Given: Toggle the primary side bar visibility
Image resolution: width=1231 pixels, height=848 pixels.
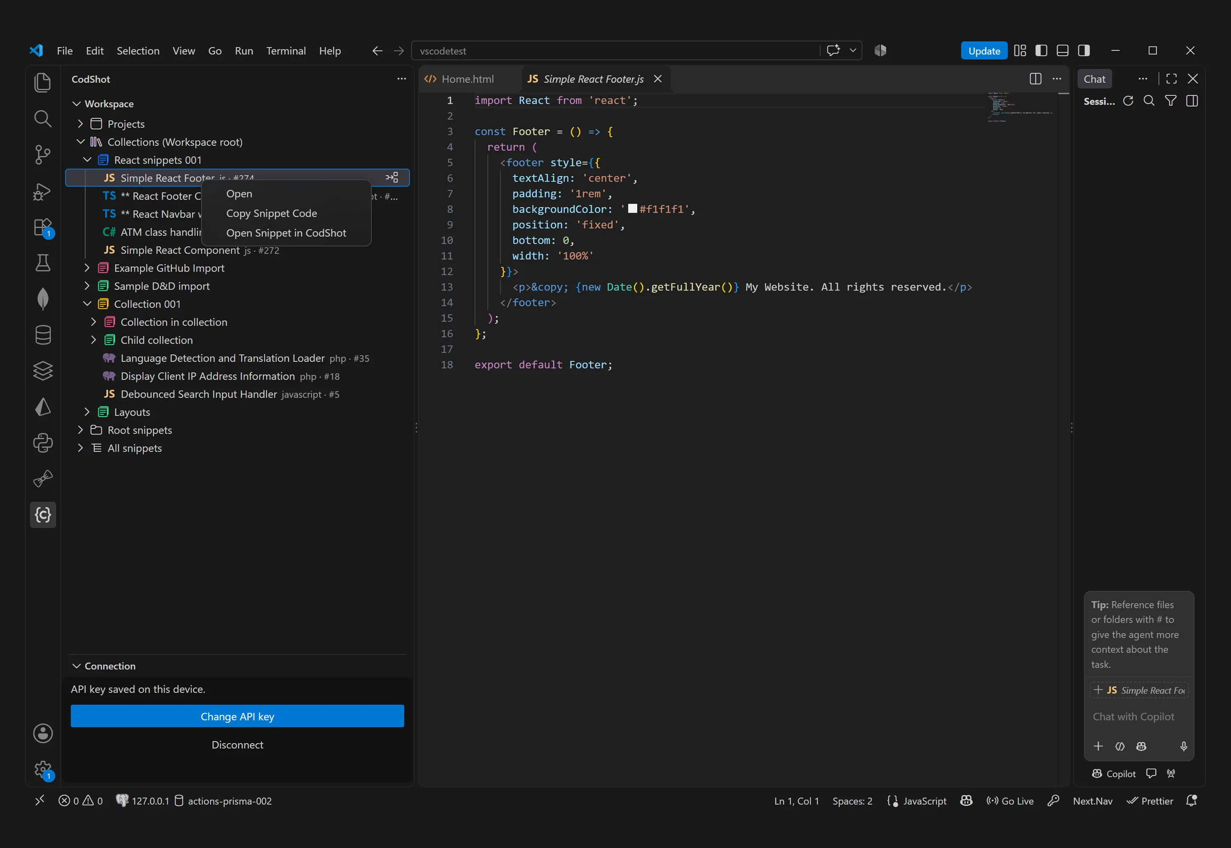Looking at the screenshot, I should [1041, 51].
